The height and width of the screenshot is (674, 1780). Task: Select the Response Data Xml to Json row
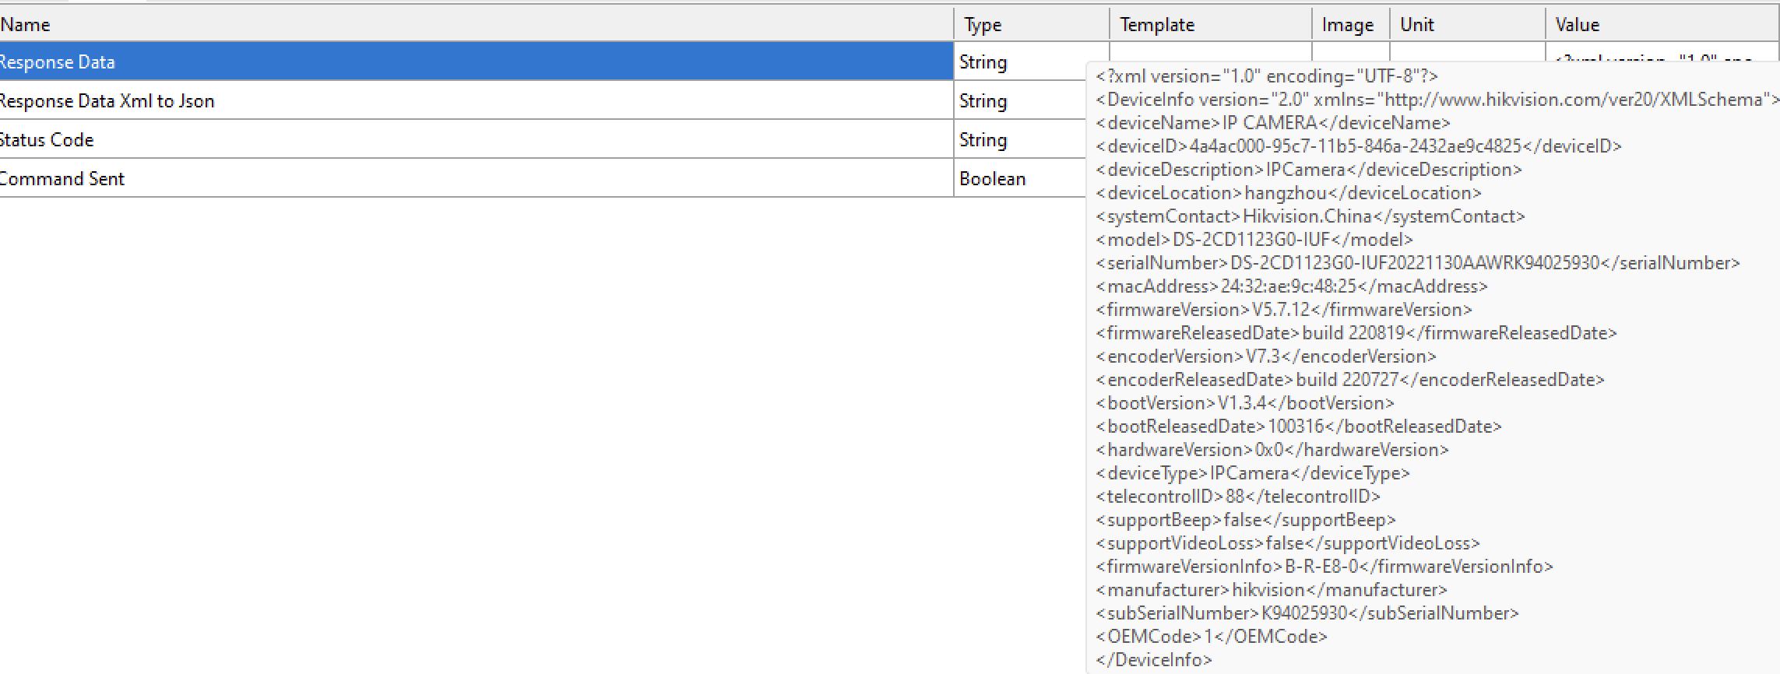[x=467, y=101]
